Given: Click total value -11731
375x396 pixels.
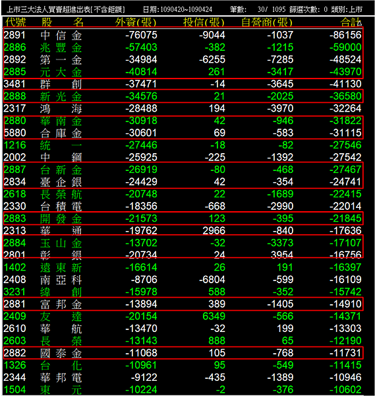Looking at the screenshot, I should 345,353.
